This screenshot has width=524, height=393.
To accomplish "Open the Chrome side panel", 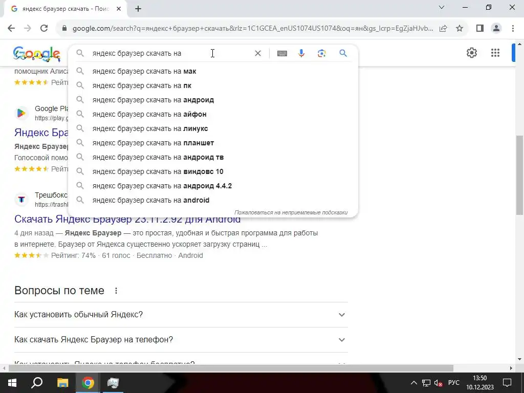I will coord(480,29).
